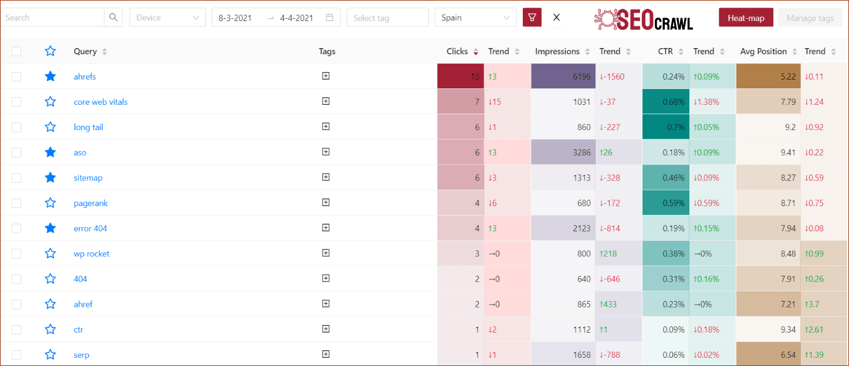The image size is (849, 366).
Task: Toggle off the star for sitemap
Action: pos(50,177)
